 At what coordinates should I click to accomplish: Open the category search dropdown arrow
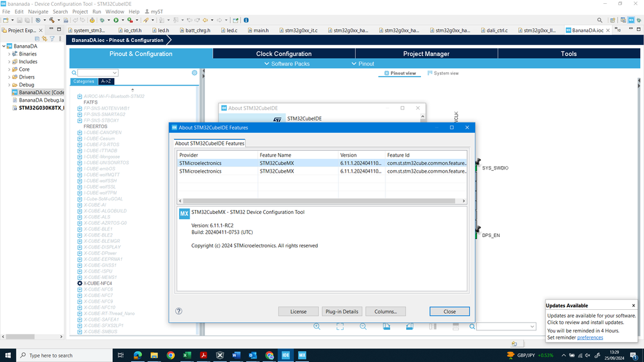pyautogui.click(x=115, y=73)
